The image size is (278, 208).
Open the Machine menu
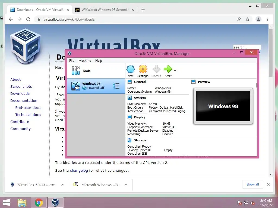point(85,61)
